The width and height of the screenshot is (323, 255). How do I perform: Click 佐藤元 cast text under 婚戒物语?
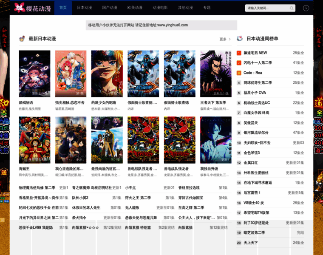(24, 109)
